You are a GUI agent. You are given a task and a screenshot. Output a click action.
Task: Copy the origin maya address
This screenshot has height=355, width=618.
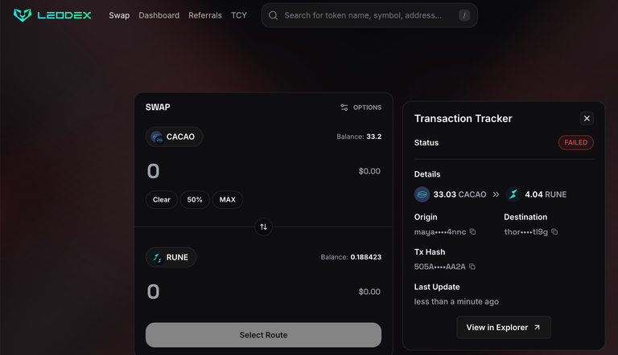tap(472, 232)
